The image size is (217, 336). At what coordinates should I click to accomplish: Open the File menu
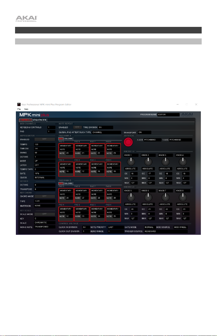tap(19, 109)
